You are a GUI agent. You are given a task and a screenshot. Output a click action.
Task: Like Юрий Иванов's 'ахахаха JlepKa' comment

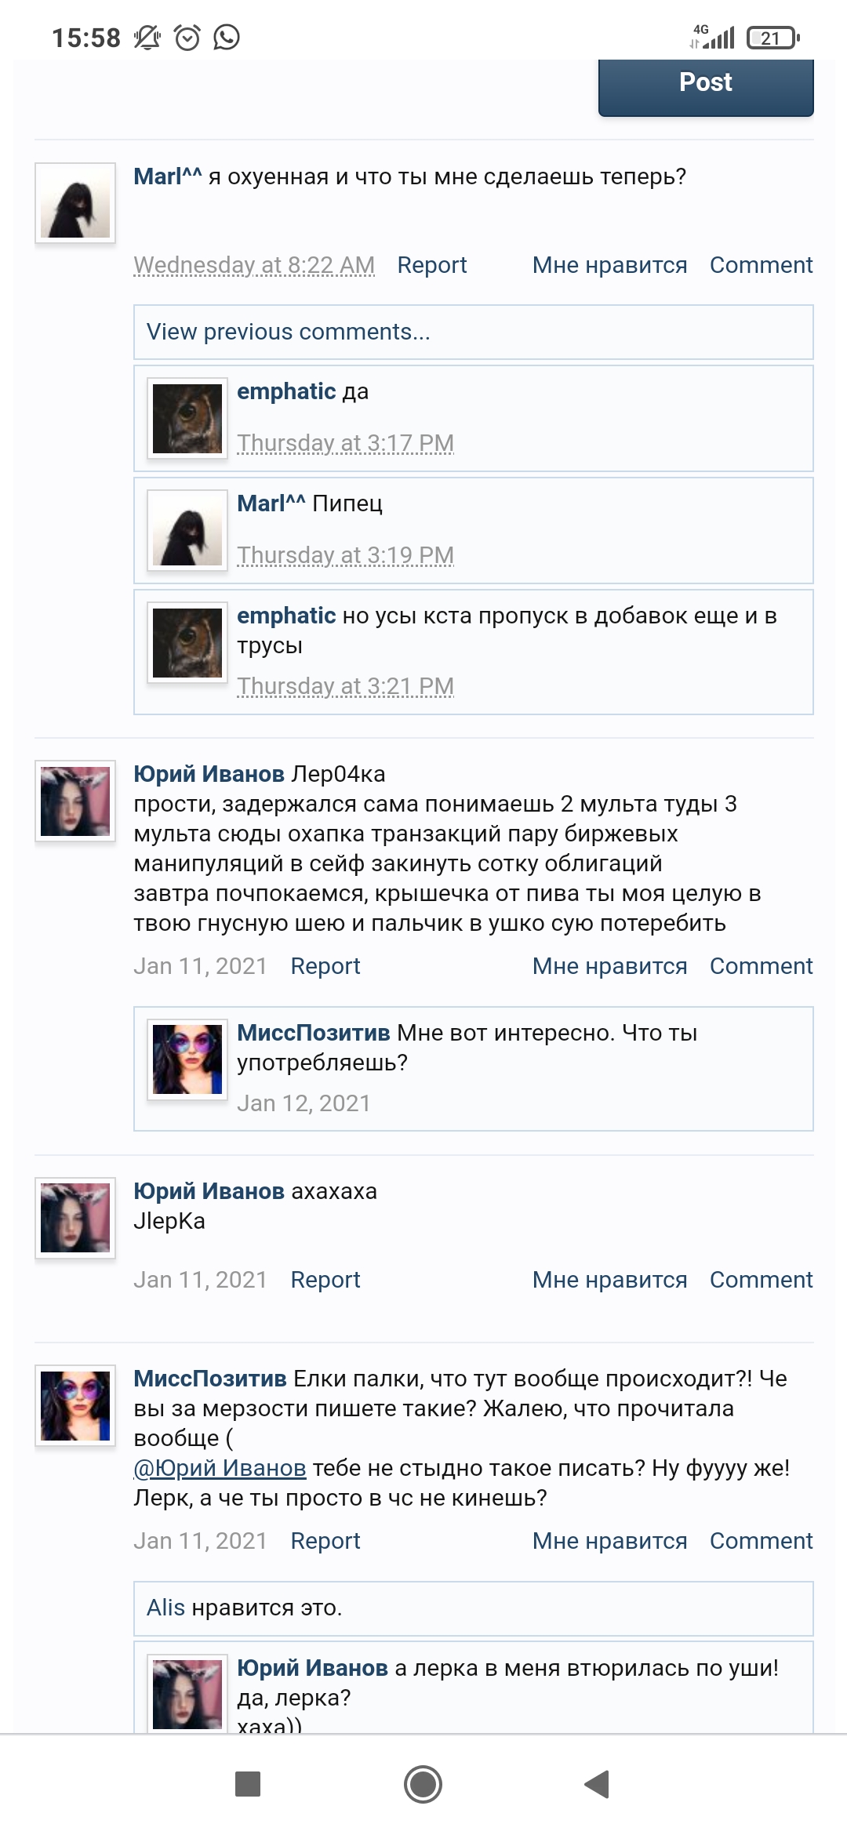point(609,1278)
